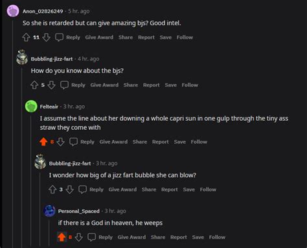Screen dimensions: 307x248
Task: Downvote Personal_Spaced's comment
Action: click(78, 237)
